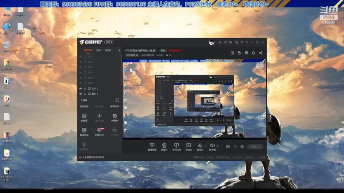The width and height of the screenshot is (344, 193).
Task: Select the 图片 1 source row
Action: pyautogui.click(x=100, y=94)
